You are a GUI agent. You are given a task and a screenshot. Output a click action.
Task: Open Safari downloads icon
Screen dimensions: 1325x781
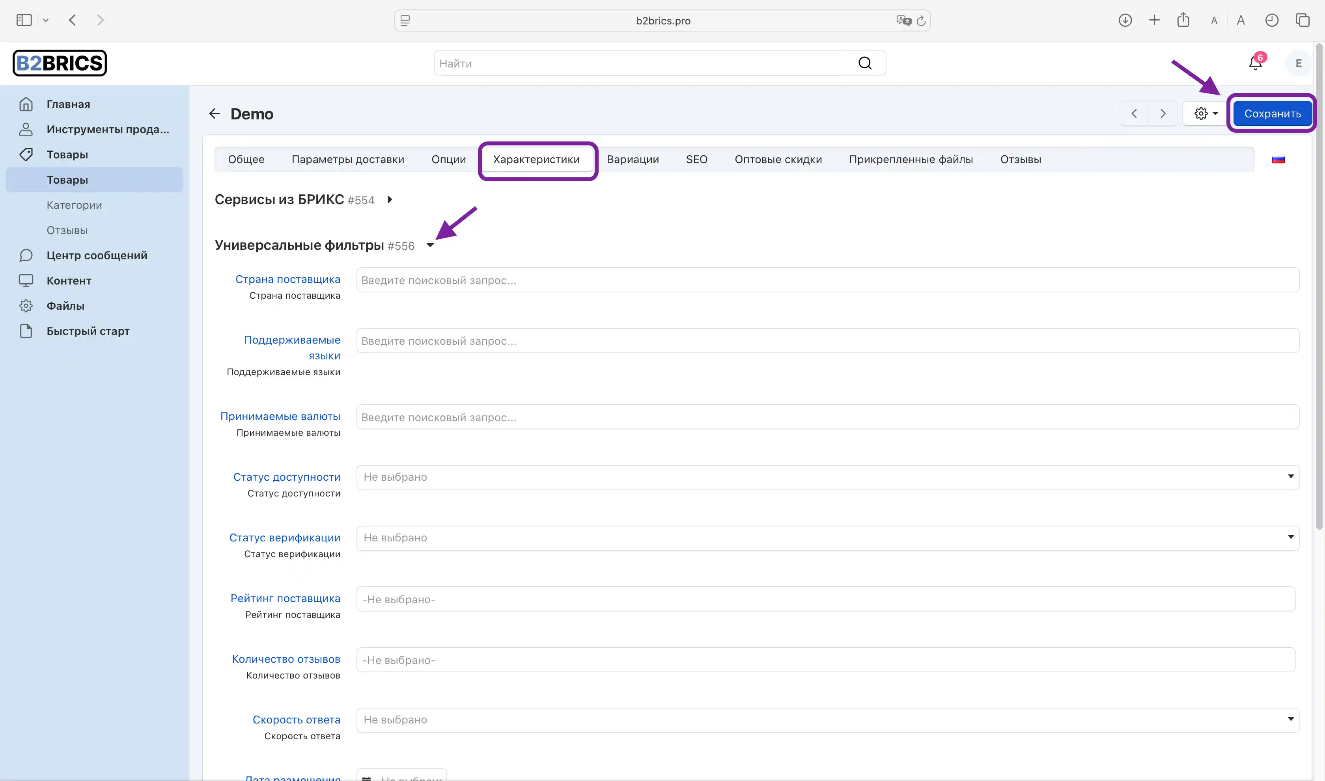point(1125,20)
